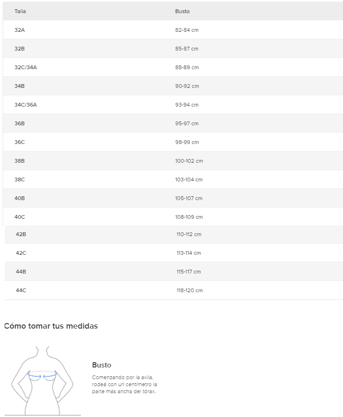Select size 36B in table

20,123
